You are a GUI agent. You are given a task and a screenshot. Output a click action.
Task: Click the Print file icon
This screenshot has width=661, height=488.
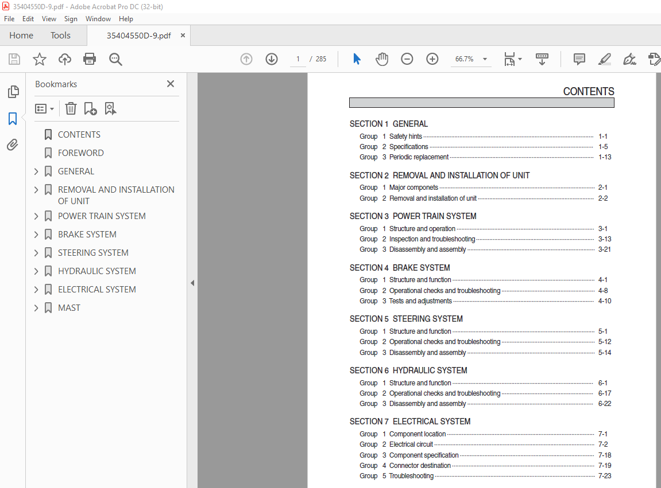(90, 59)
